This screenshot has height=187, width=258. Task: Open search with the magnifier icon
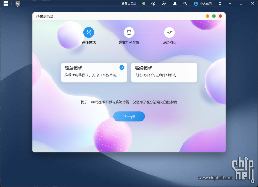coord(185,3)
